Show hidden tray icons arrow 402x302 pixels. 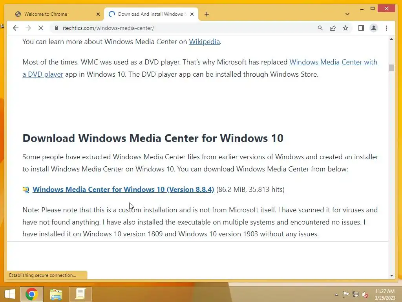pos(336,295)
